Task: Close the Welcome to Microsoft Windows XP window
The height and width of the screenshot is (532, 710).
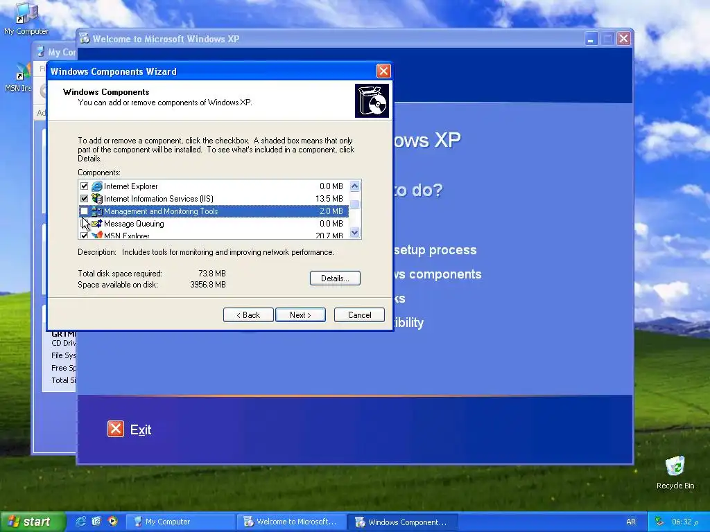Action: 623,39
